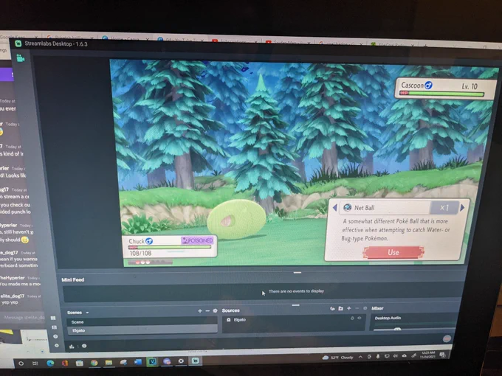Image resolution: width=502 pixels, height=376 pixels.
Task: Toggle lock on the Elgato source
Action: [x=352, y=318]
